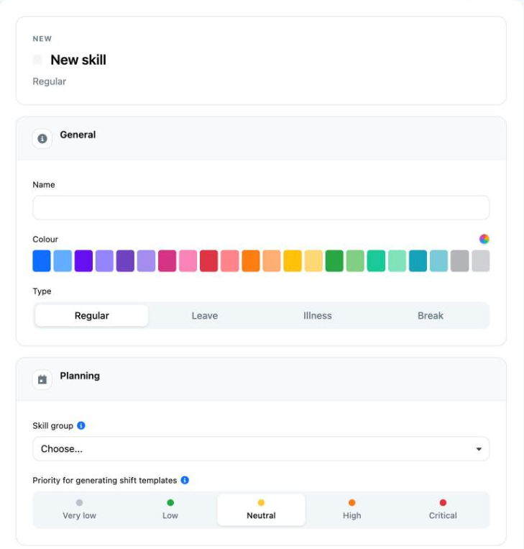Viewport: 524px width, 549px height.
Task: Pick the dark teal-blue colour swatch
Action: coord(418,261)
